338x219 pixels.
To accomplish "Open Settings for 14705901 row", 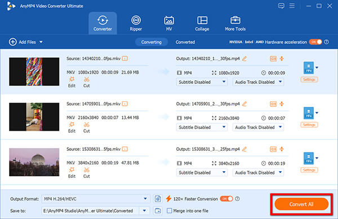I will coord(309,124).
